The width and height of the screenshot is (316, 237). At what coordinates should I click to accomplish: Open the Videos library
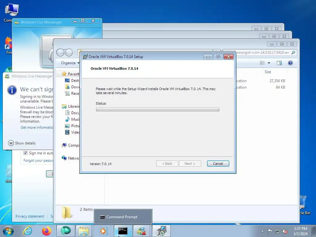click(x=72, y=132)
